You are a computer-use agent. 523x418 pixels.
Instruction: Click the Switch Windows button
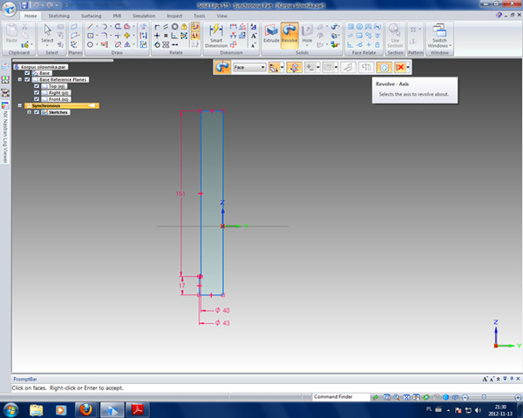tap(439, 36)
